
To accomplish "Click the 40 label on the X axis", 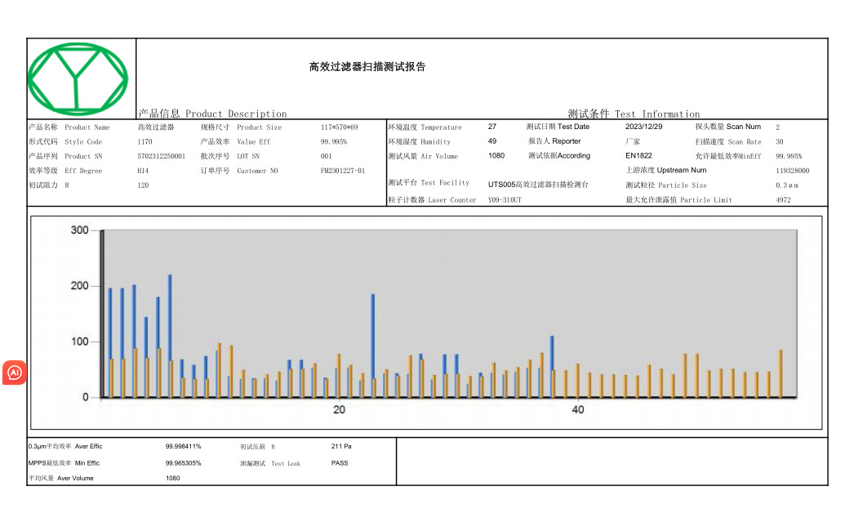I will tap(577, 409).
